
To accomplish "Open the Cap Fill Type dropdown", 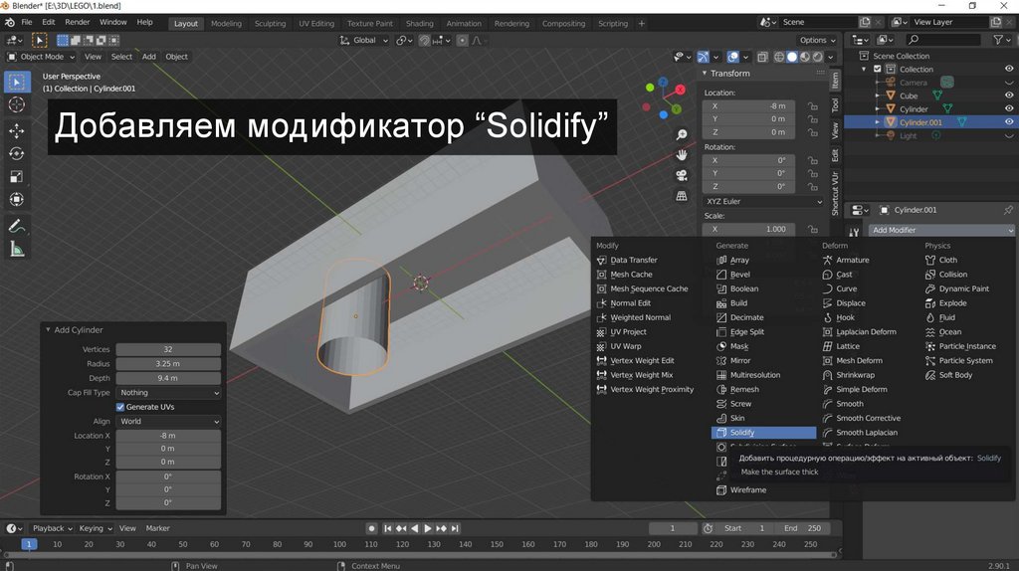I will pyautogui.click(x=167, y=393).
